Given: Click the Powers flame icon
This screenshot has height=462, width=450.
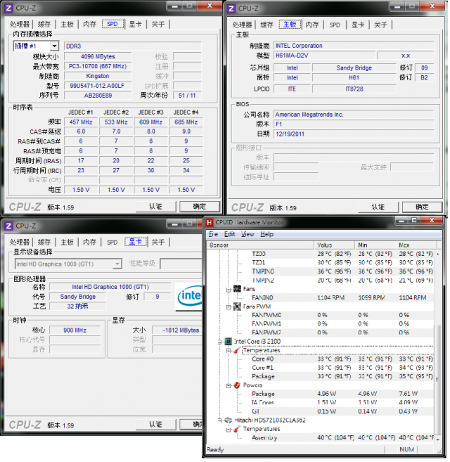Looking at the screenshot, I should [x=237, y=385].
